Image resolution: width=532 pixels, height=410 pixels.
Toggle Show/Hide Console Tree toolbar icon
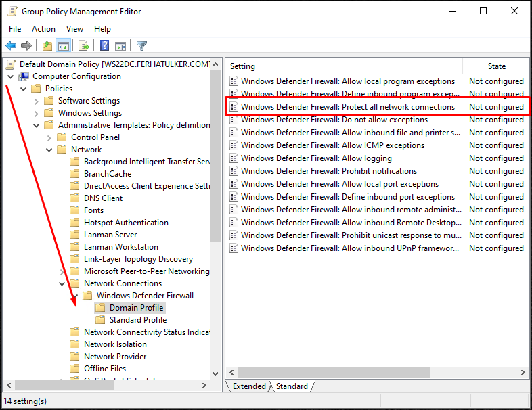pos(64,45)
